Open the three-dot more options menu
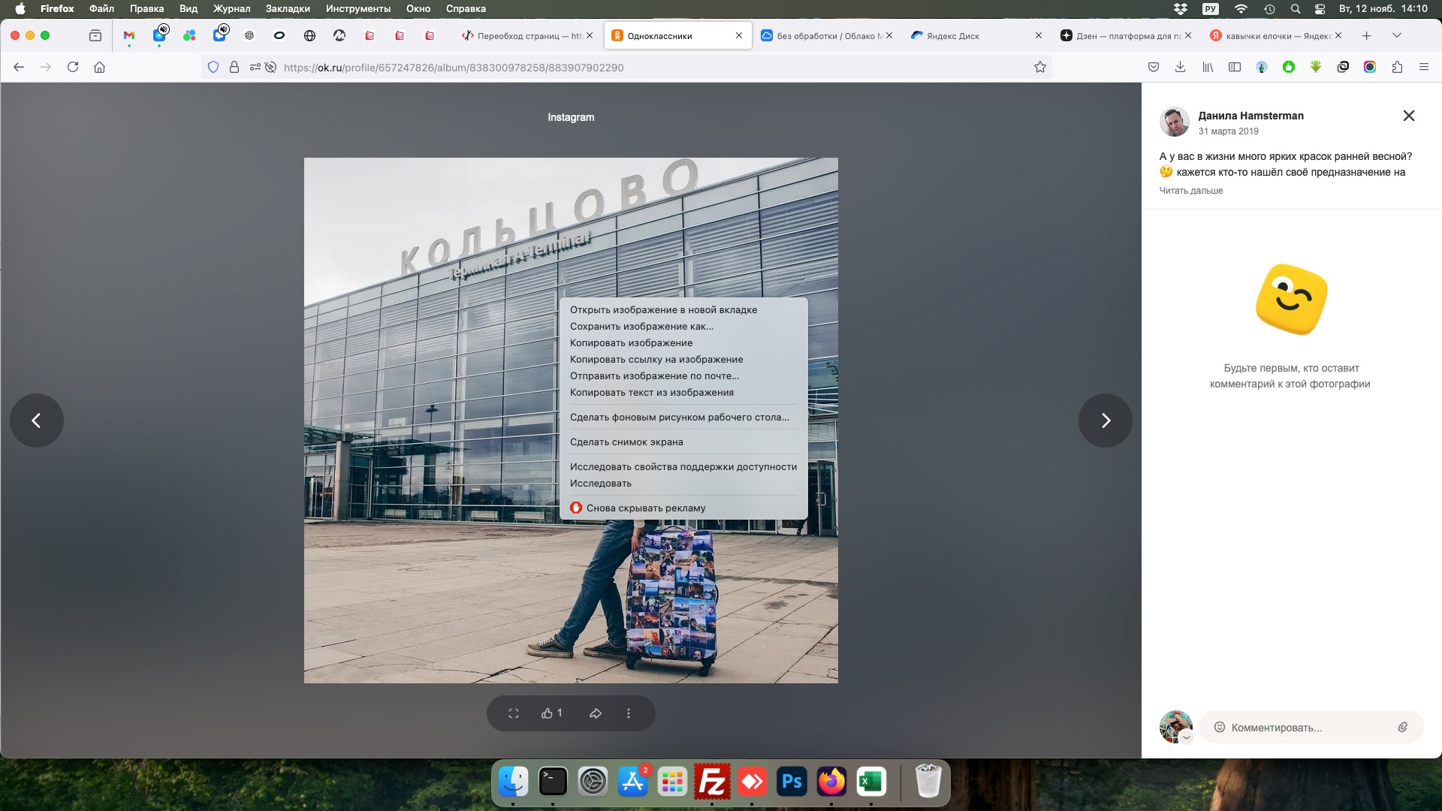The image size is (1442, 811). click(629, 713)
